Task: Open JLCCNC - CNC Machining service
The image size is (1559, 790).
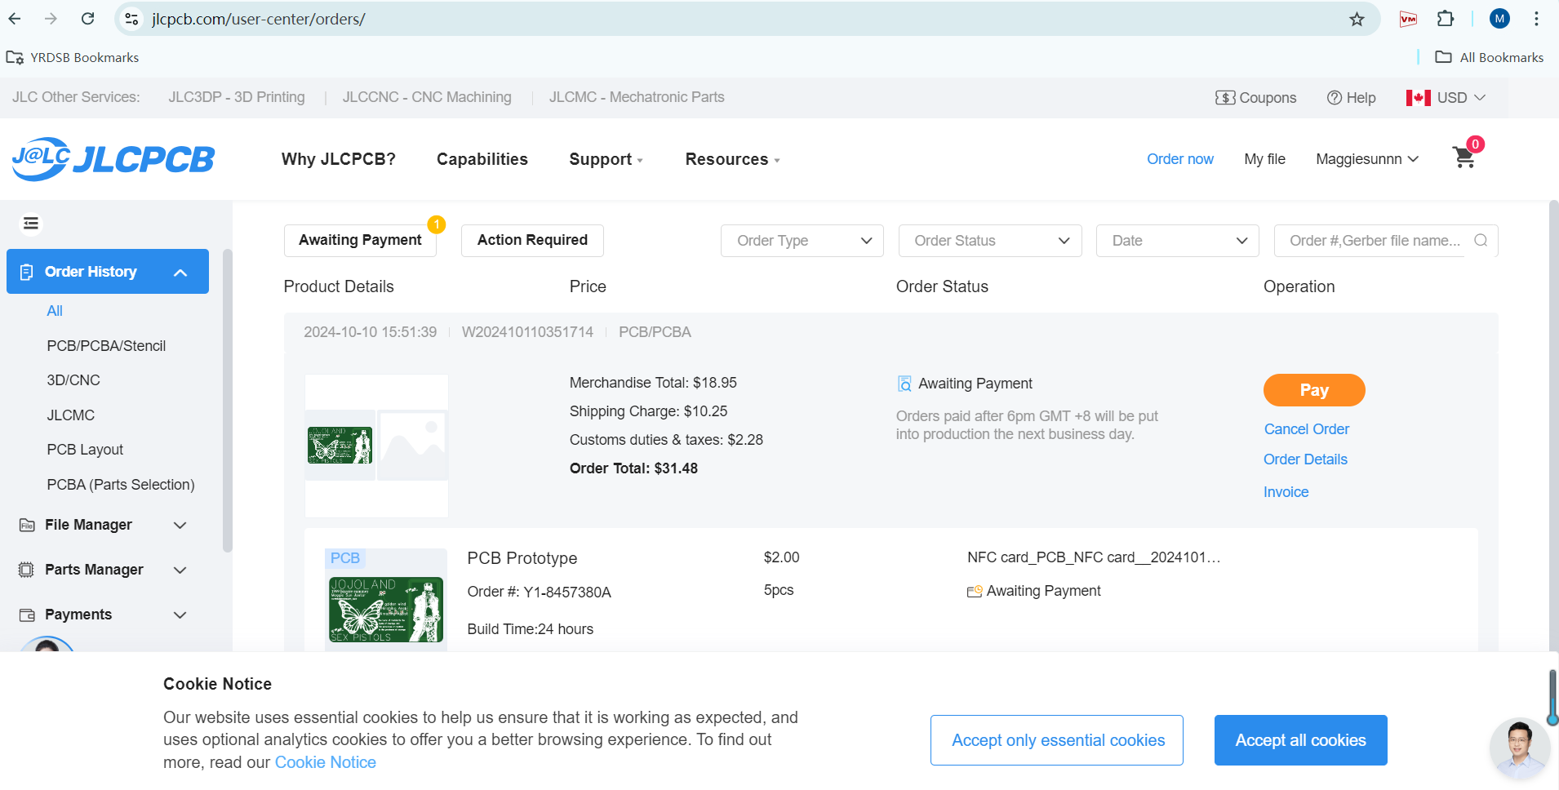Action: (x=427, y=97)
